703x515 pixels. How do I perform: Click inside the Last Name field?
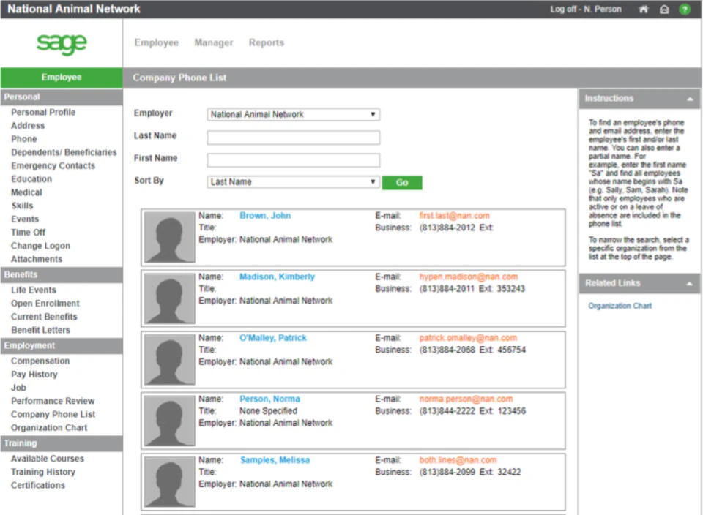(x=293, y=137)
